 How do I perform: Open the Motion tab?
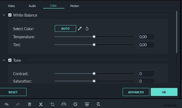pos(75,6)
